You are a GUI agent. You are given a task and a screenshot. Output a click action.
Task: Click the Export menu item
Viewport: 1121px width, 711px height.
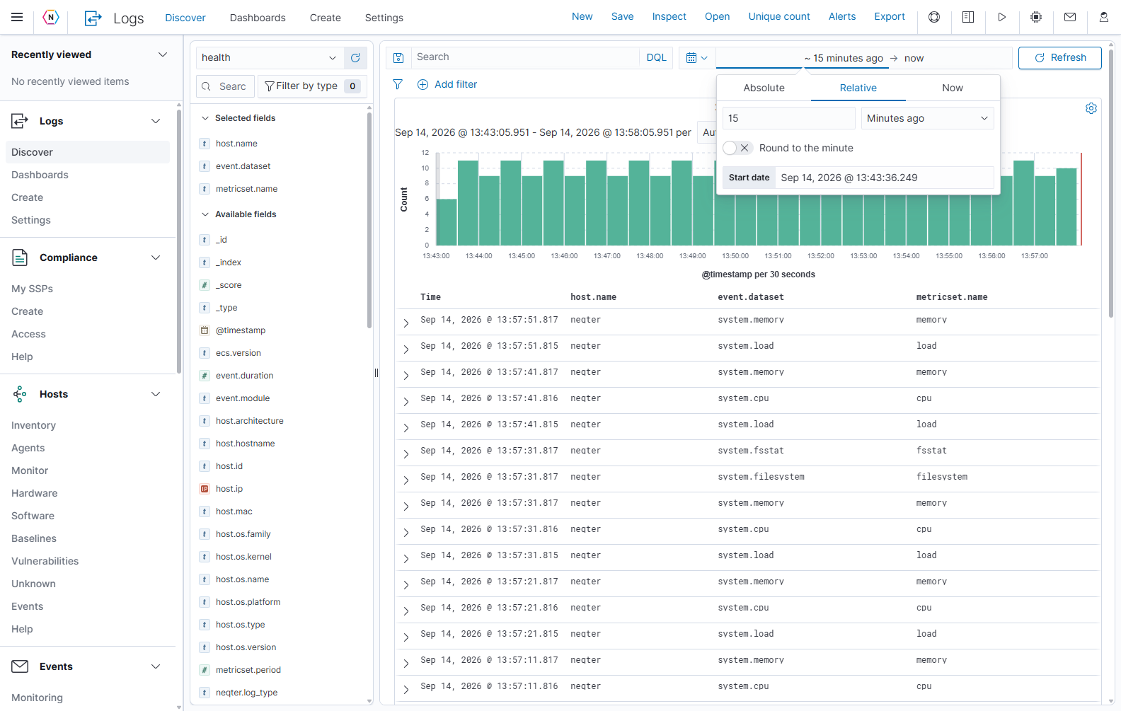[x=890, y=16]
